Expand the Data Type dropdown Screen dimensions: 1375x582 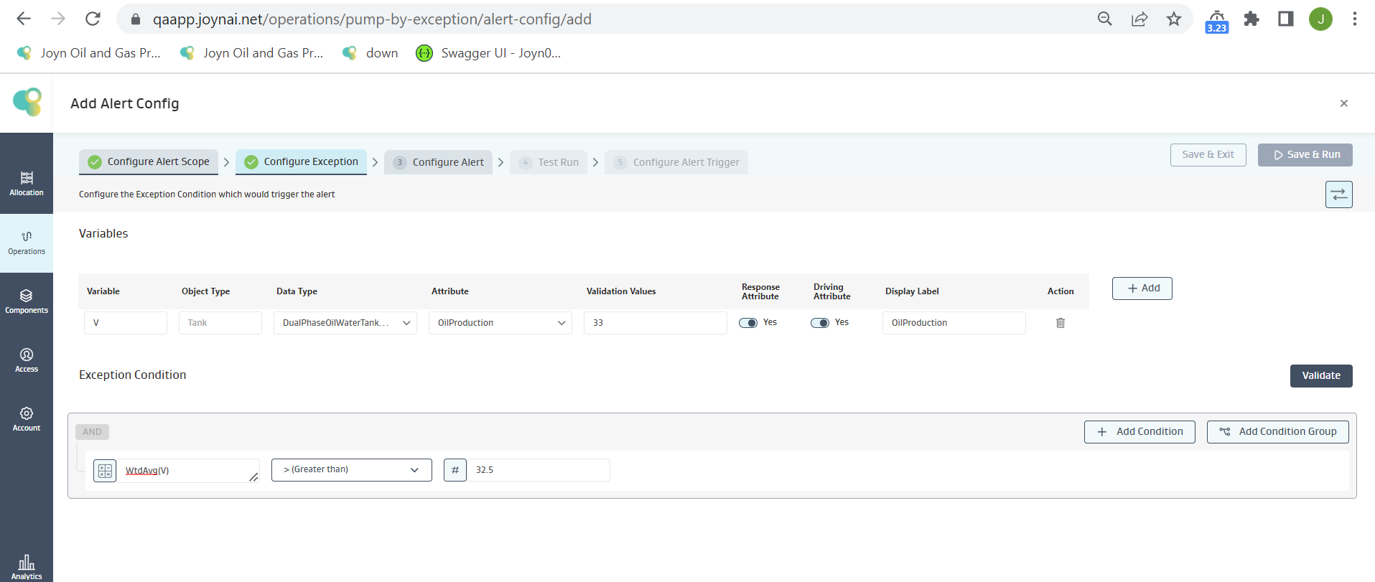(345, 323)
